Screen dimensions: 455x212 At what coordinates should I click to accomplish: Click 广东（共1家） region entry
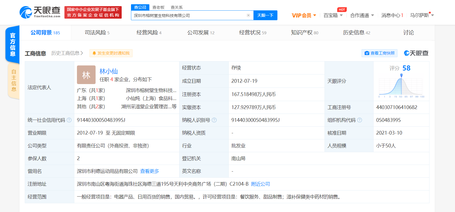pos(91,90)
